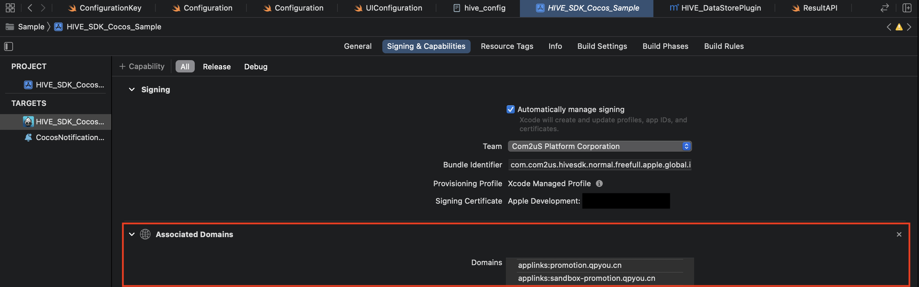Go forward with the right arrow

(x=43, y=8)
